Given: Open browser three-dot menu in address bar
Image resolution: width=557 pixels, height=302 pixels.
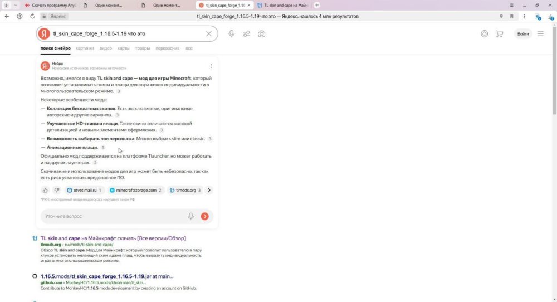Looking at the screenshot, I should tap(524, 16).
